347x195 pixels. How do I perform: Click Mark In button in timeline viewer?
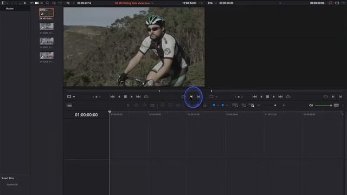click(x=333, y=96)
